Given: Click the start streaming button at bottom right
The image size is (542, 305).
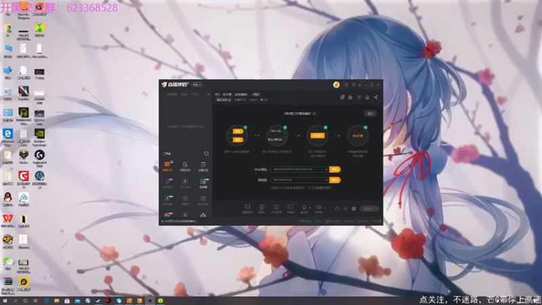Looking at the screenshot, I should click(369, 209).
